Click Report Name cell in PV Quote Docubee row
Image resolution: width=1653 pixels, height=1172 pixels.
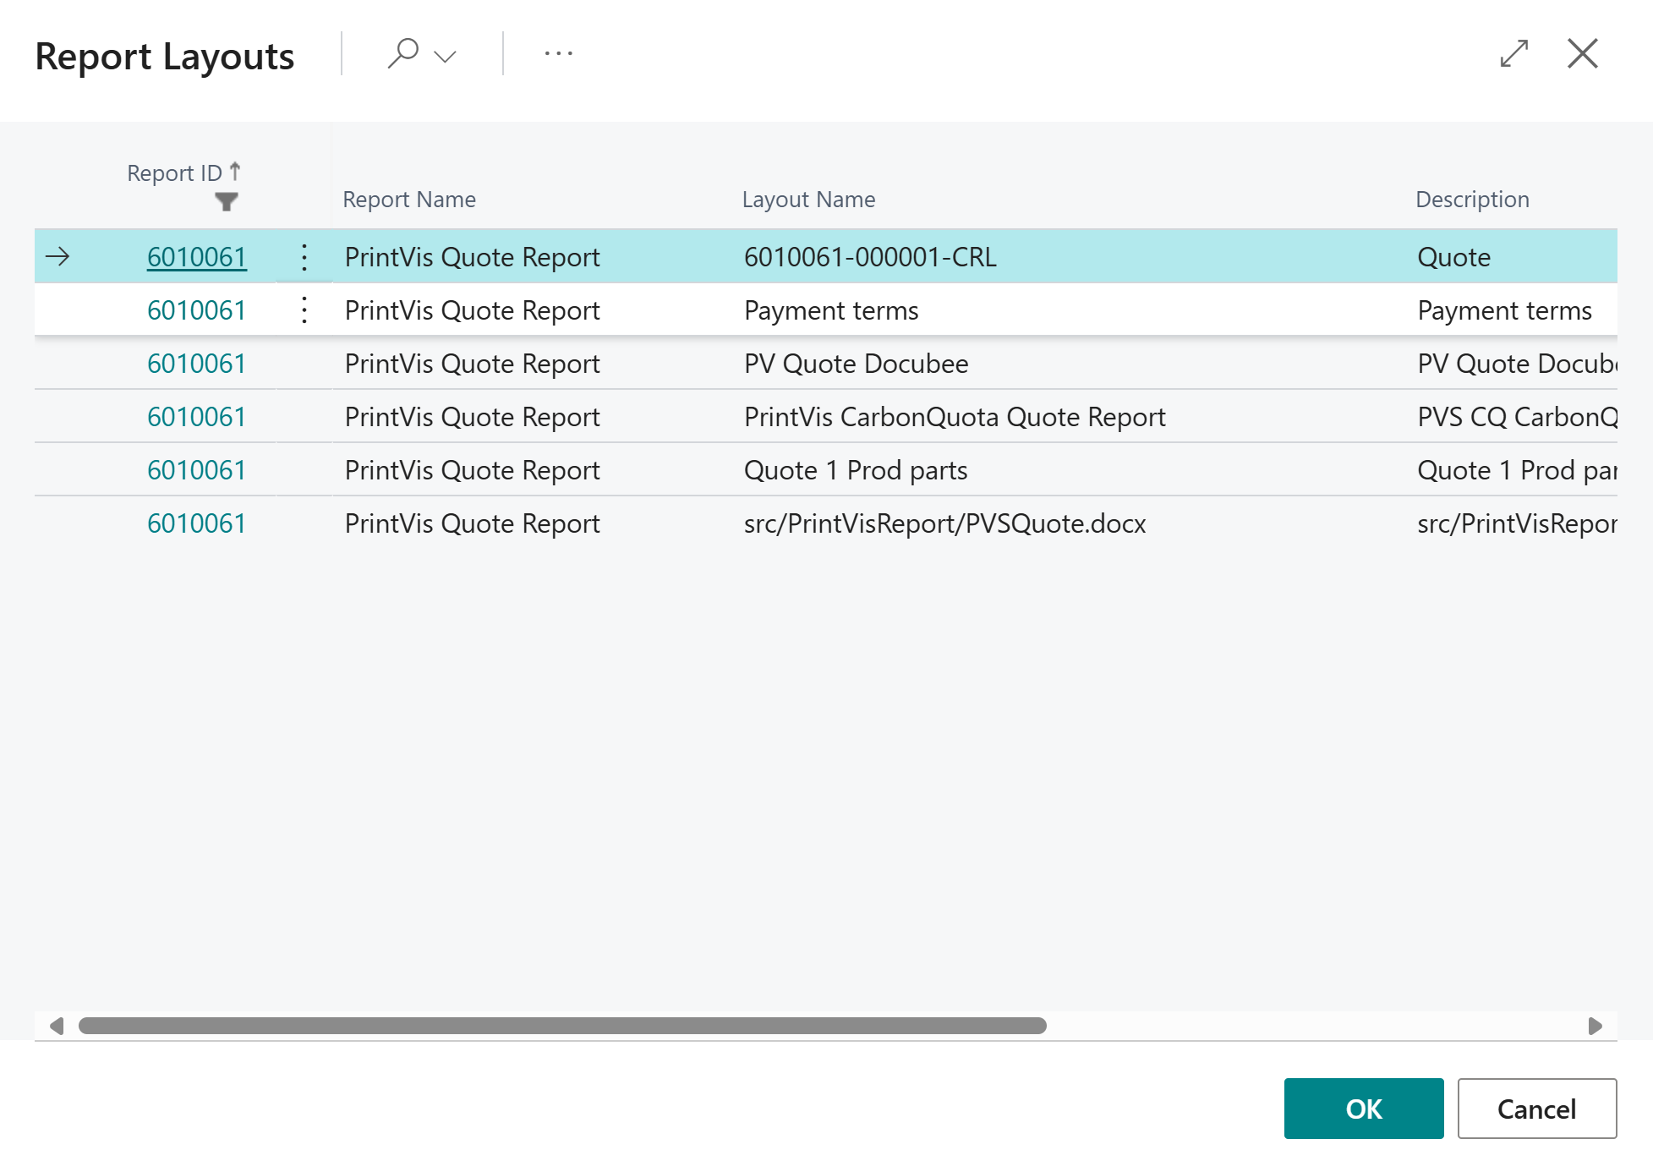[x=472, y=364]
